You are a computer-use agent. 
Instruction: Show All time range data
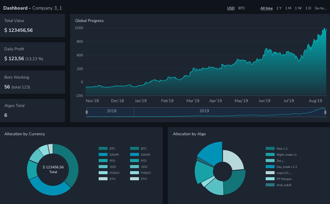click(266, 8)
